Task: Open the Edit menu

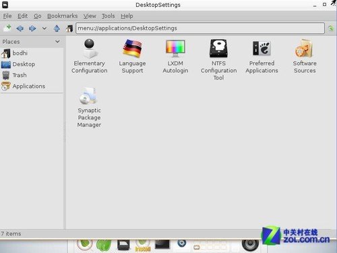Action: coord(23,16)
